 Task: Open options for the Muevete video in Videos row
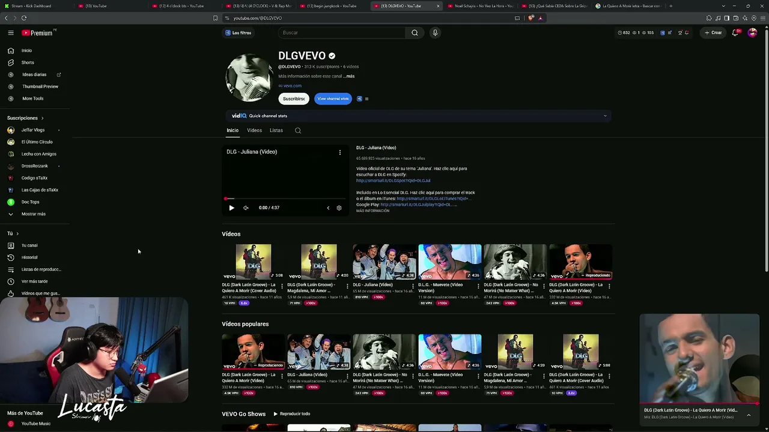pyautogui.click(x=478, y=286)
